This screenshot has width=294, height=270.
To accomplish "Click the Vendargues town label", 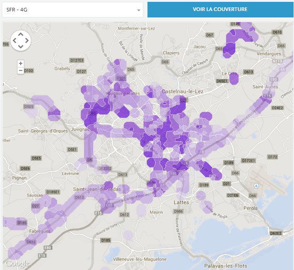I will pos(268,54).
